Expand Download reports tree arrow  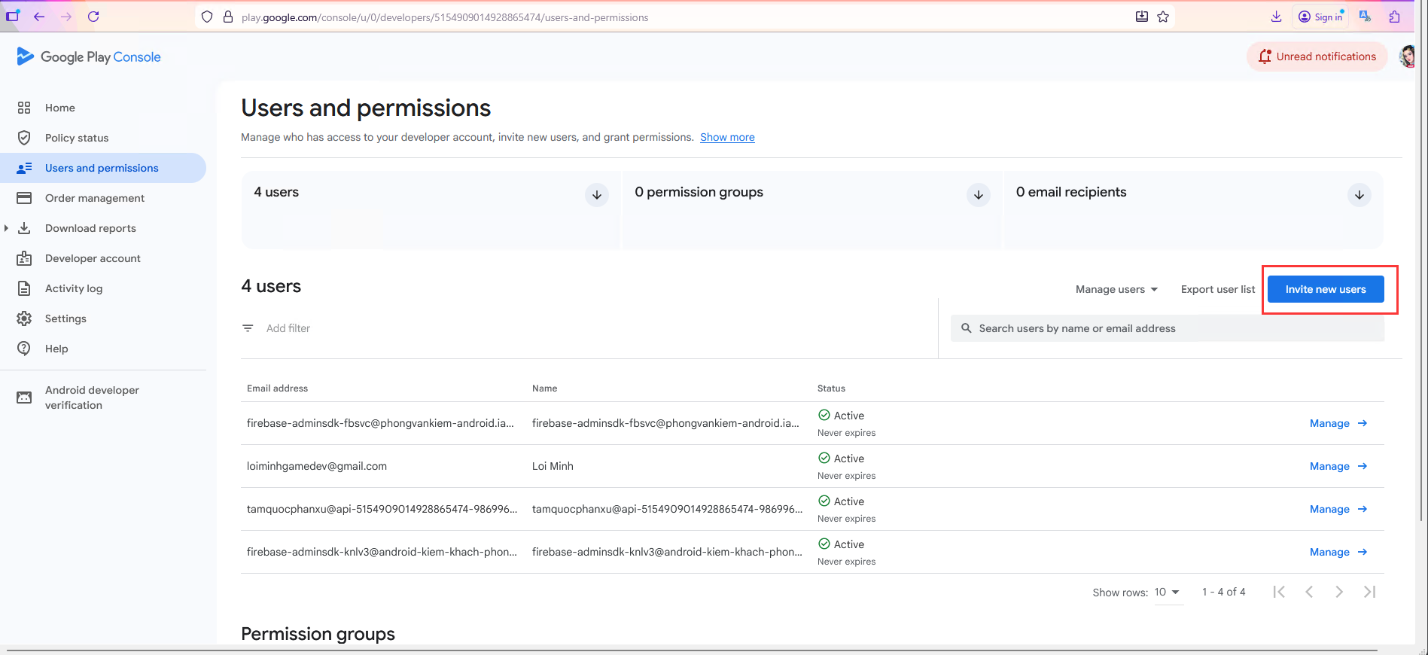coord(7,228)
